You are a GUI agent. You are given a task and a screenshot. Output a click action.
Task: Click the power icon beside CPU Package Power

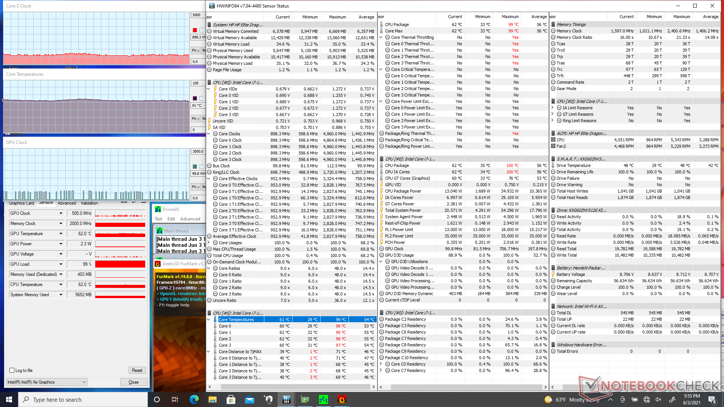click(382, 191)
